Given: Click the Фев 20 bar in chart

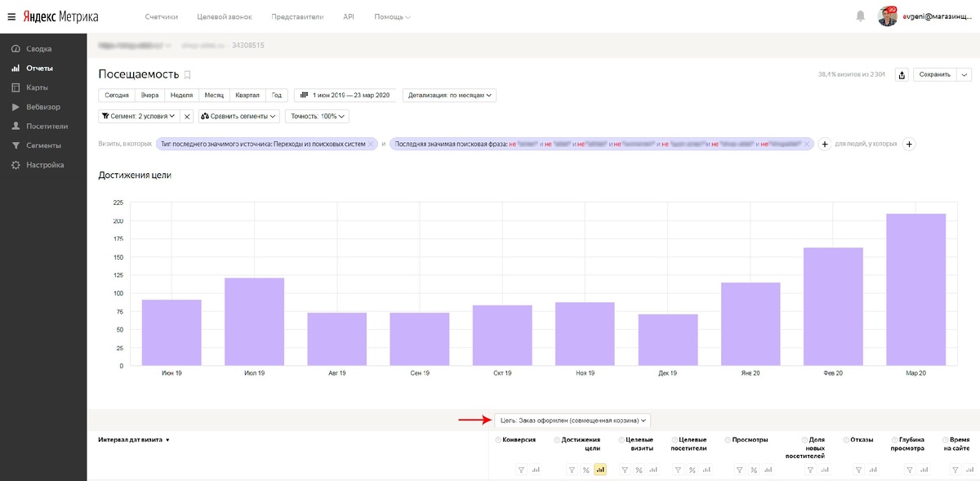Looking at the screenshot, I should click(x=834, y=307).
